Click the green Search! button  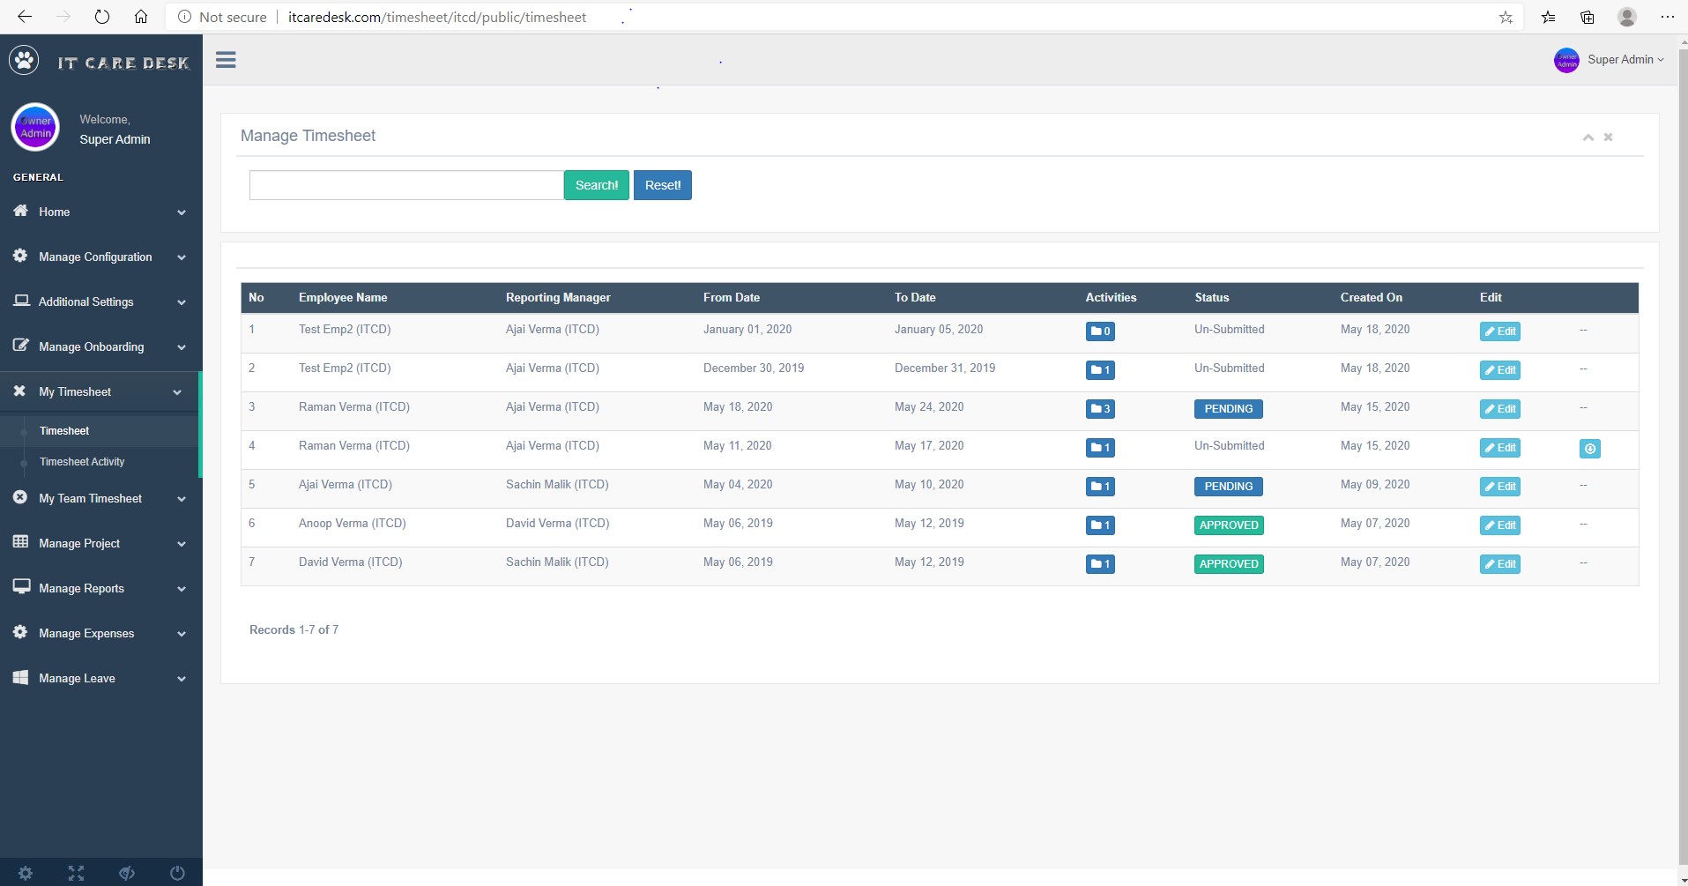[x=596, y=185]
